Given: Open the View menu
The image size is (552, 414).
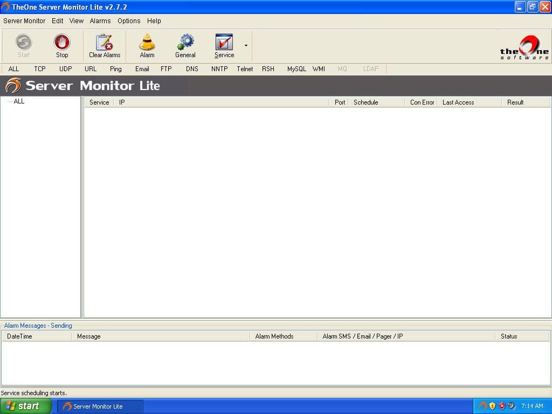Looking at the screenshot, I should pos(77,21).
